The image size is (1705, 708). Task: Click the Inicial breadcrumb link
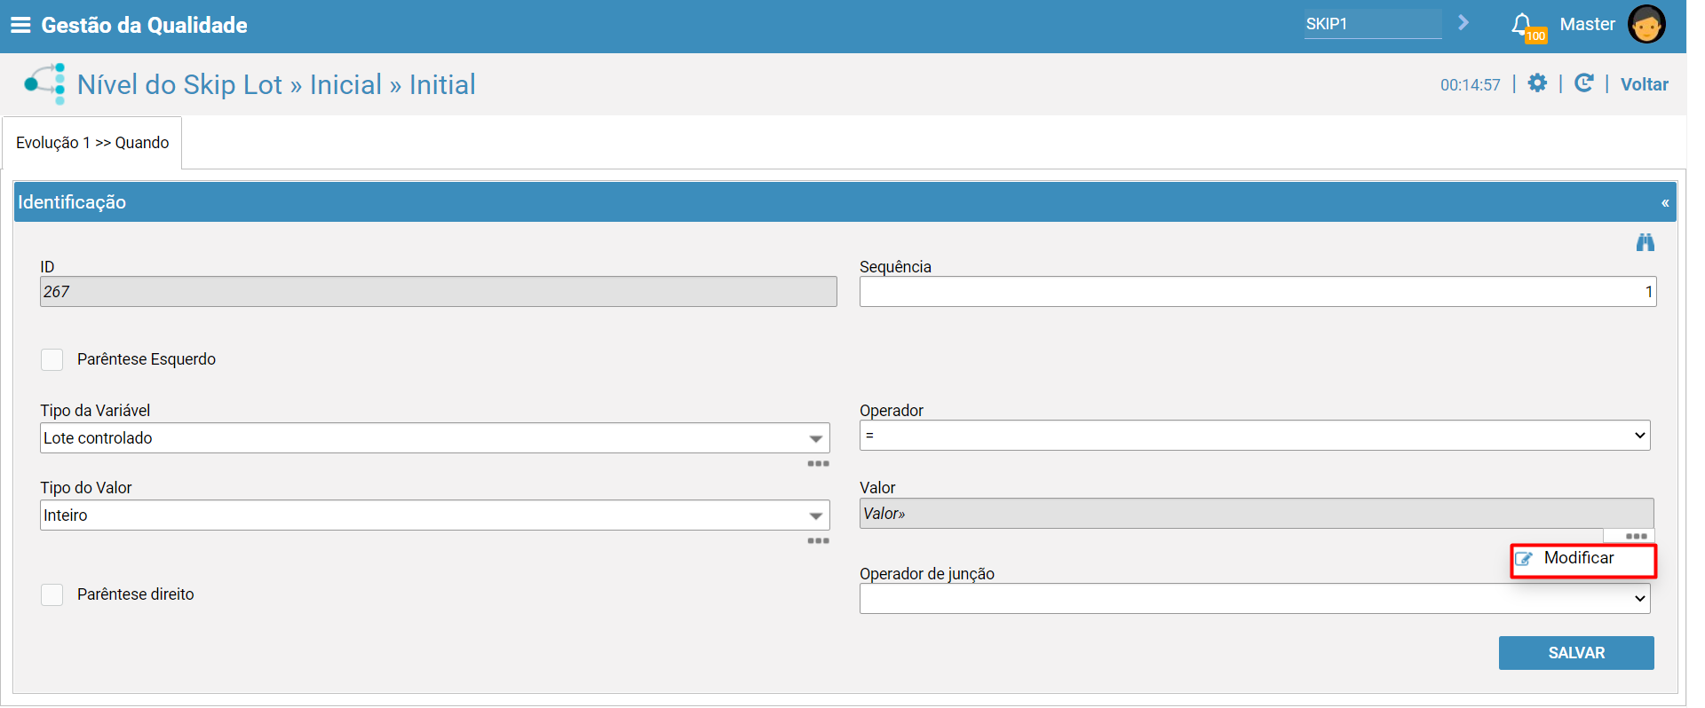coord(345,84)
